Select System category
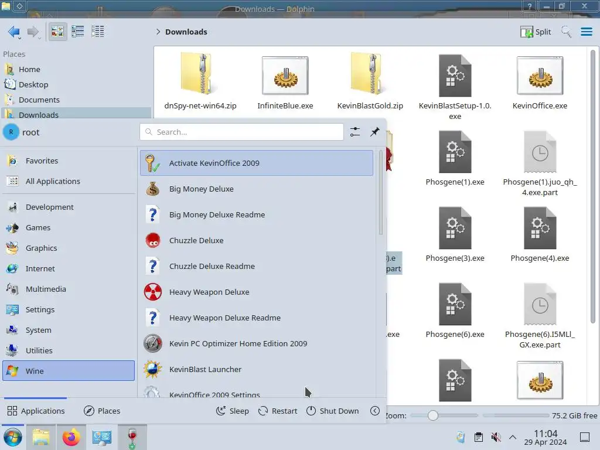The image size is (600, 450). 69,330
